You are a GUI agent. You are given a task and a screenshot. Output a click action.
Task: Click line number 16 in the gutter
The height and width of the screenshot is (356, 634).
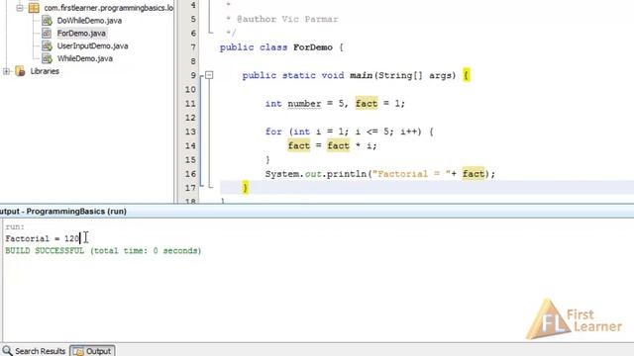click(x=190, y=174)
